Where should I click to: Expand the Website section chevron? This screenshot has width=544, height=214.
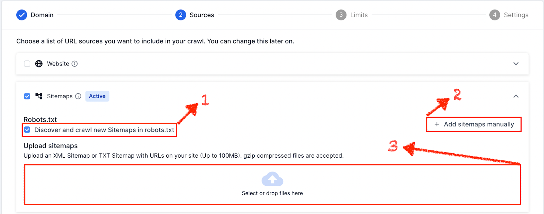516,64
